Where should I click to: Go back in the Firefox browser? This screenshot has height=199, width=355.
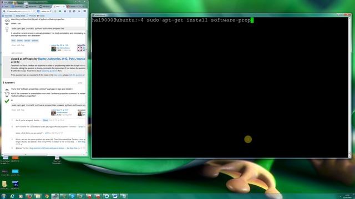point(4,11)
